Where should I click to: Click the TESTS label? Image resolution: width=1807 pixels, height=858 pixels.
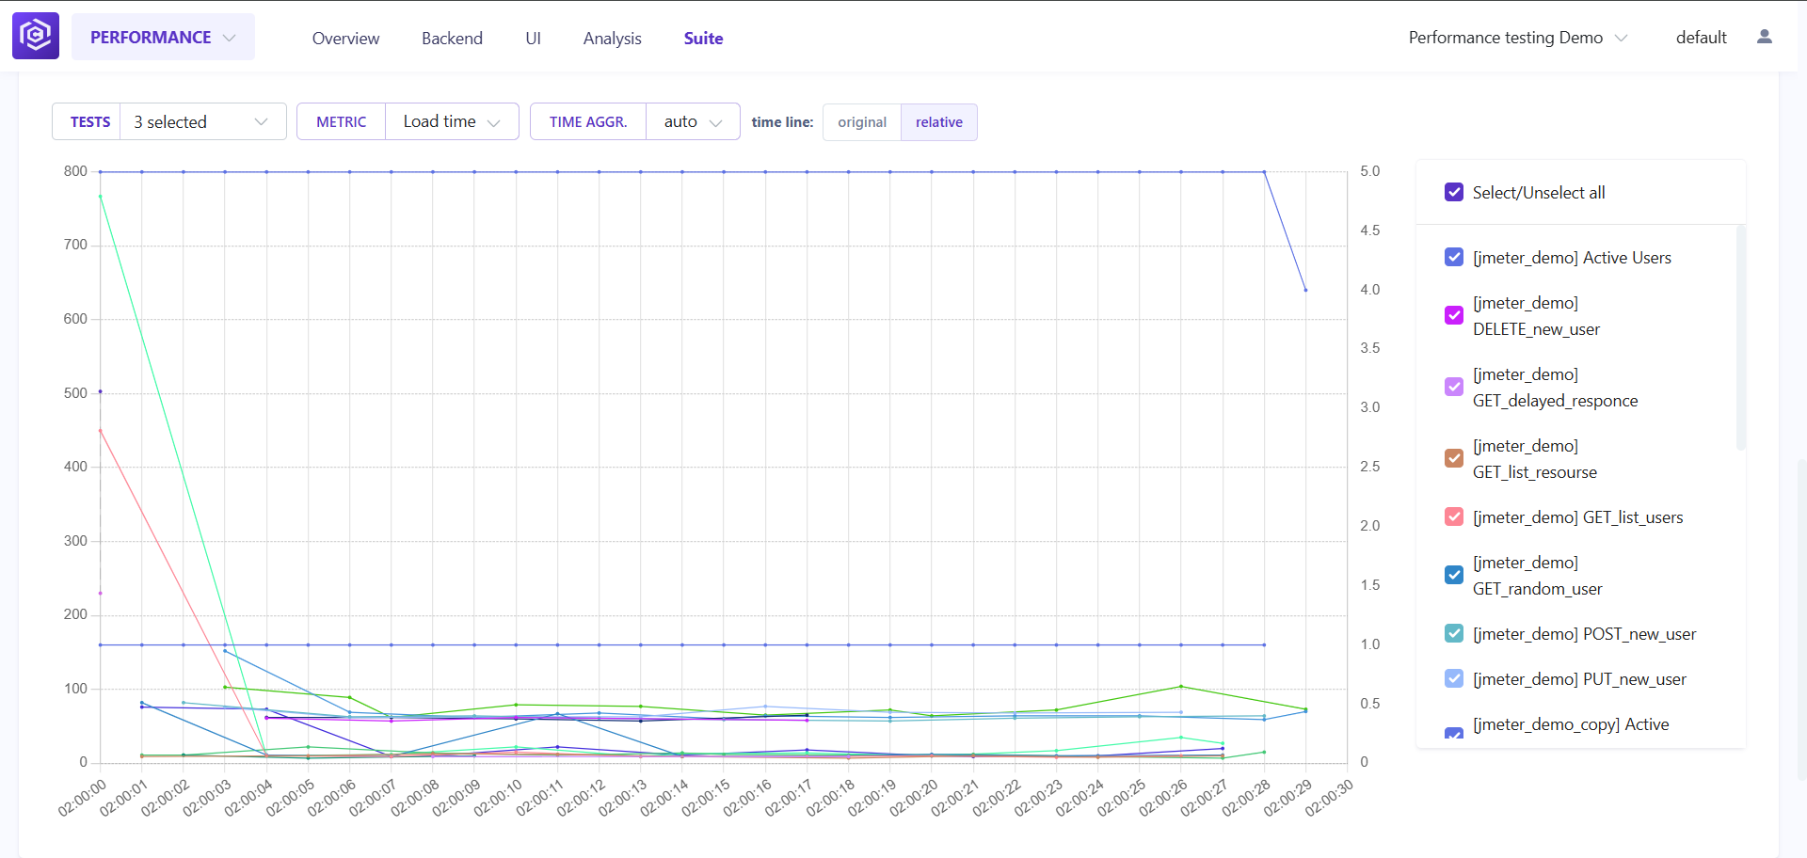pos(90,122)
